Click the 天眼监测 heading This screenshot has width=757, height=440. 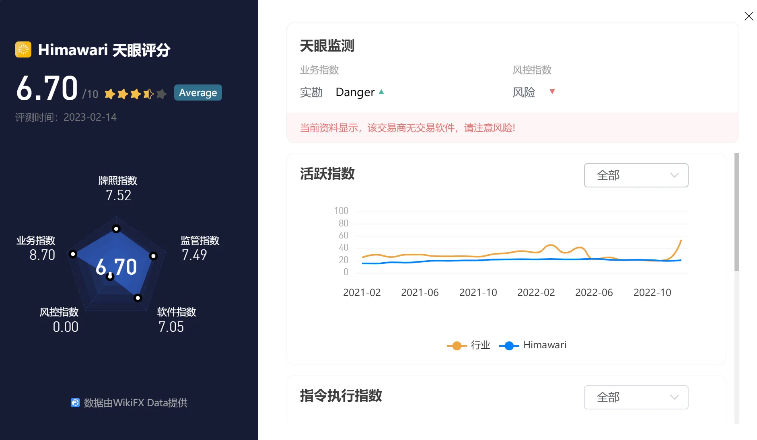(327, 46)
